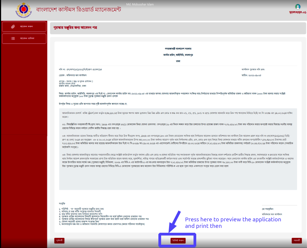
Task: Open the আবেদন করুন sidebar menu
Action: pyautogui.click(x=24, y=27)
